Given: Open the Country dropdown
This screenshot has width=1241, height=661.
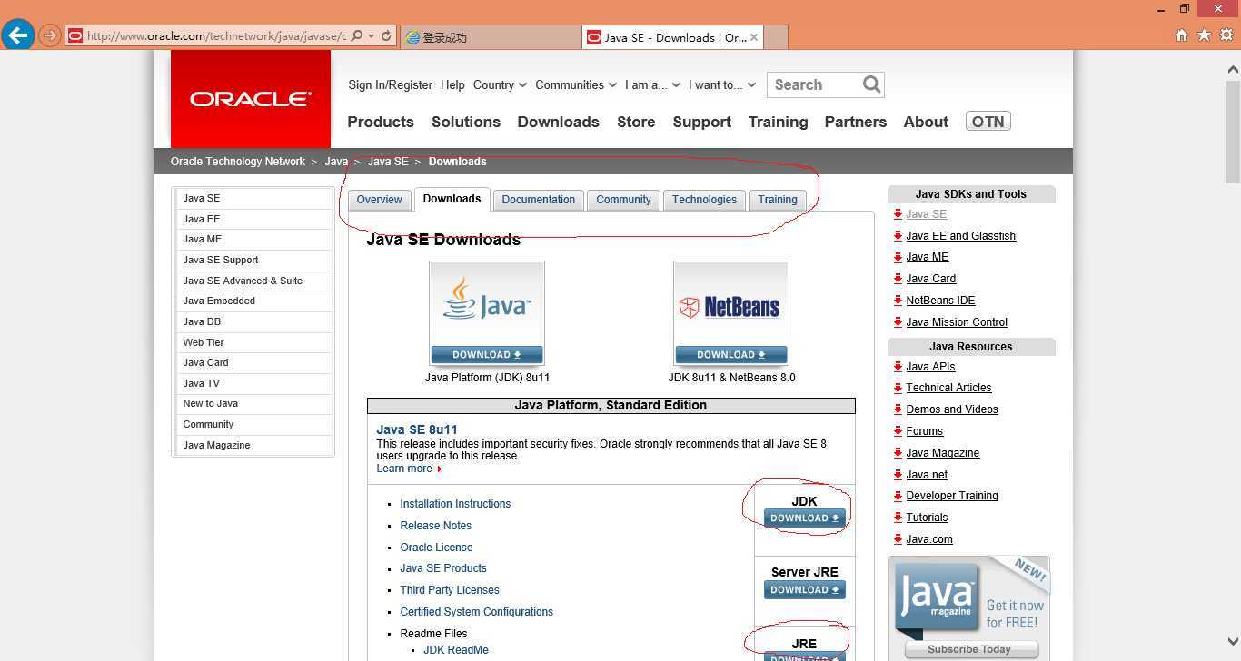Looking at the screenshot, I should tap(500, 84).
